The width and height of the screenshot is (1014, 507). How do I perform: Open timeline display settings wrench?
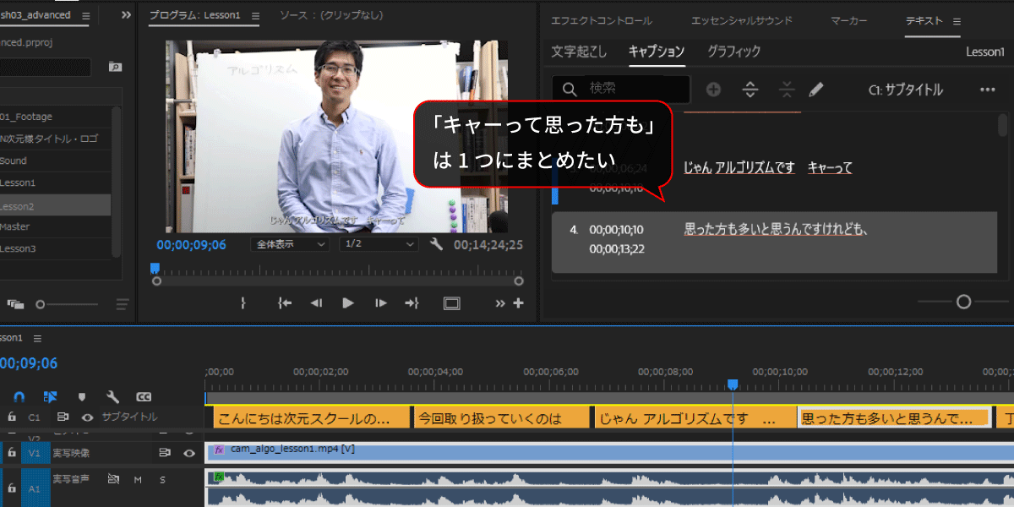(112, 396)
